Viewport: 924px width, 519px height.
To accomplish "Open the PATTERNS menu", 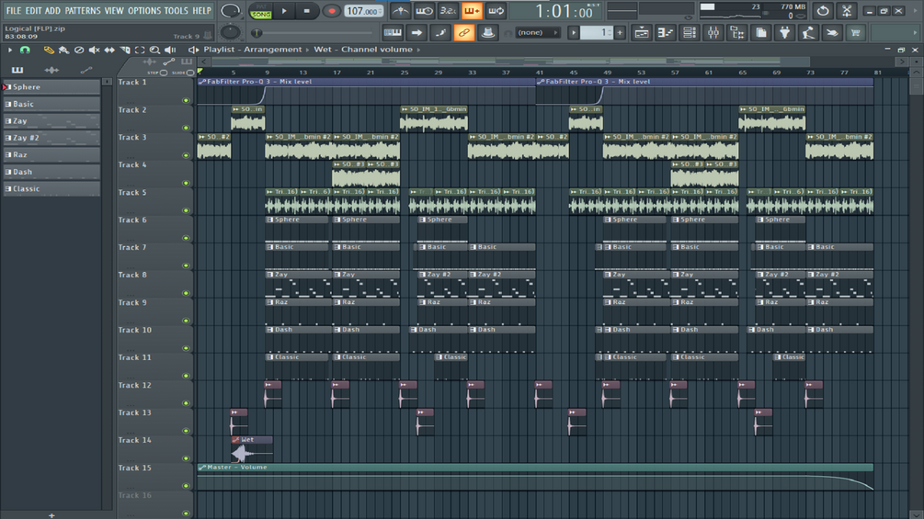I will 83,11.
